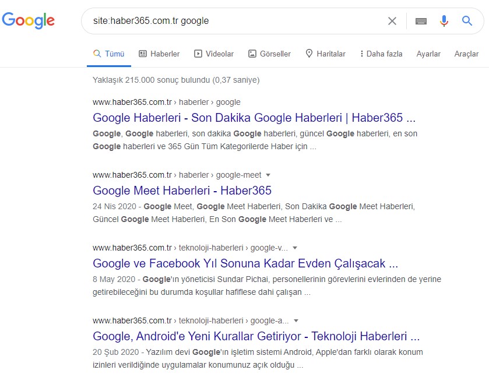The width and height of the screenshot is (489, 377).
Task: Open Ayarlar settings menu
Action: (428, 54)
